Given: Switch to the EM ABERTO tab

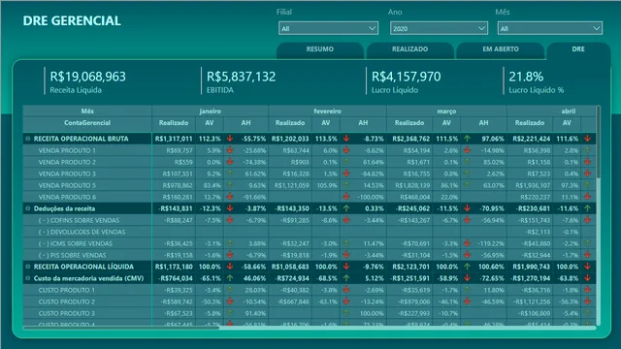Looking at the screenshot, I should (x=501, y=49).
